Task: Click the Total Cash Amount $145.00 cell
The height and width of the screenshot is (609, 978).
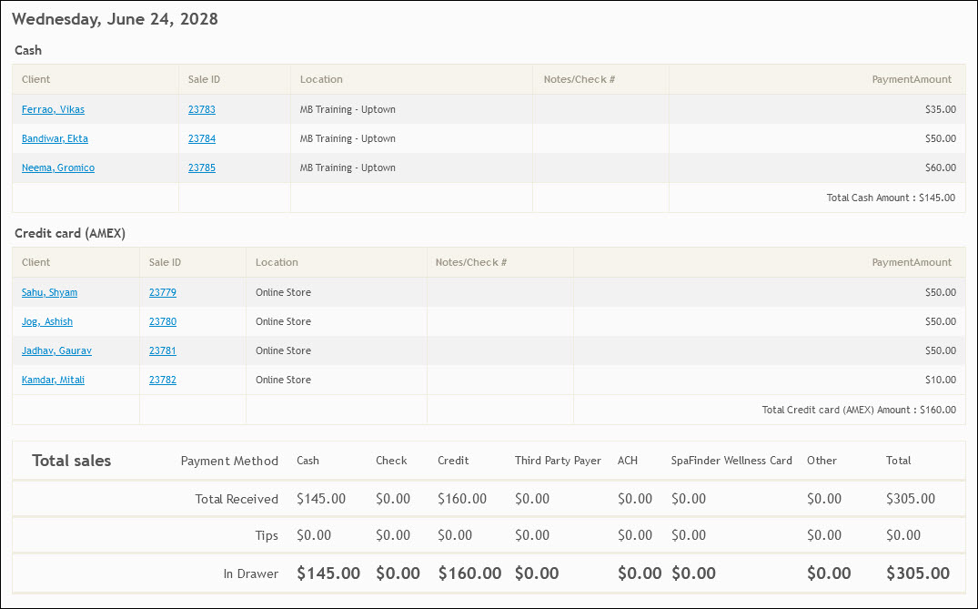Action: (x=890, y=198)
